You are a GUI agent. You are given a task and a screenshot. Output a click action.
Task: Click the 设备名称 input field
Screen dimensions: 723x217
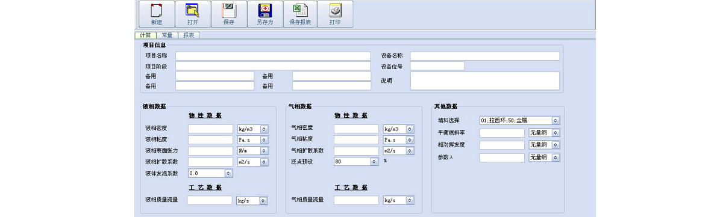(x=485, y=56)
